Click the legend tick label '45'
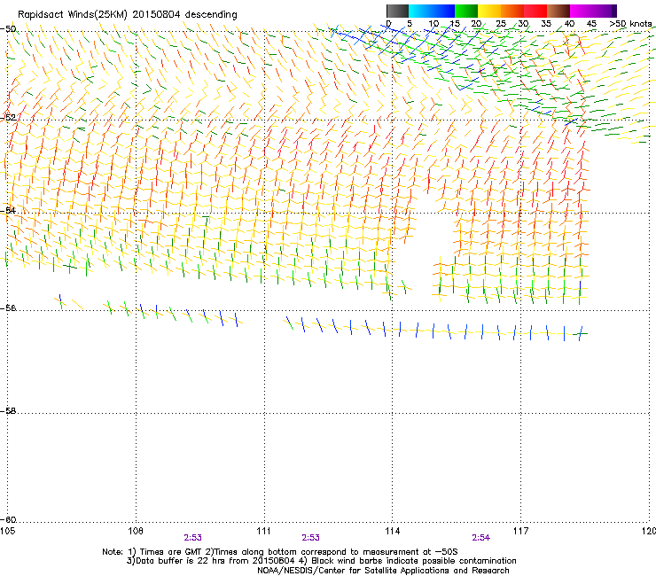The width and height of the screenshot is (656, 576). [x=591, y=24]
